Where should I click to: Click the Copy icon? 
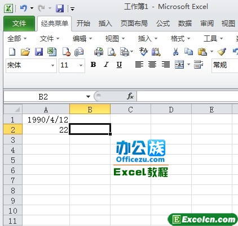[188, 52]
